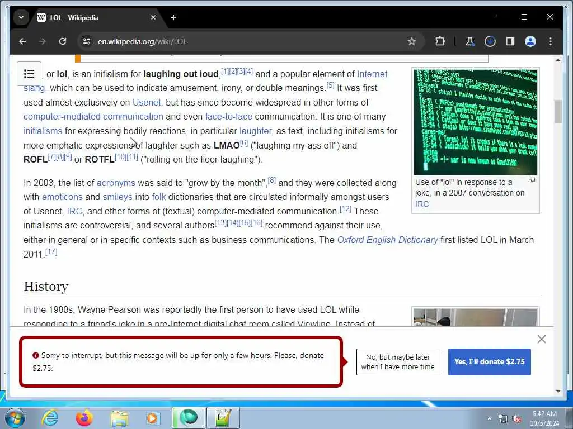This screenshot has width=573, height=429.
Task: Launch Internet Explorer from taskbar
Action: (x=50, y=418)
